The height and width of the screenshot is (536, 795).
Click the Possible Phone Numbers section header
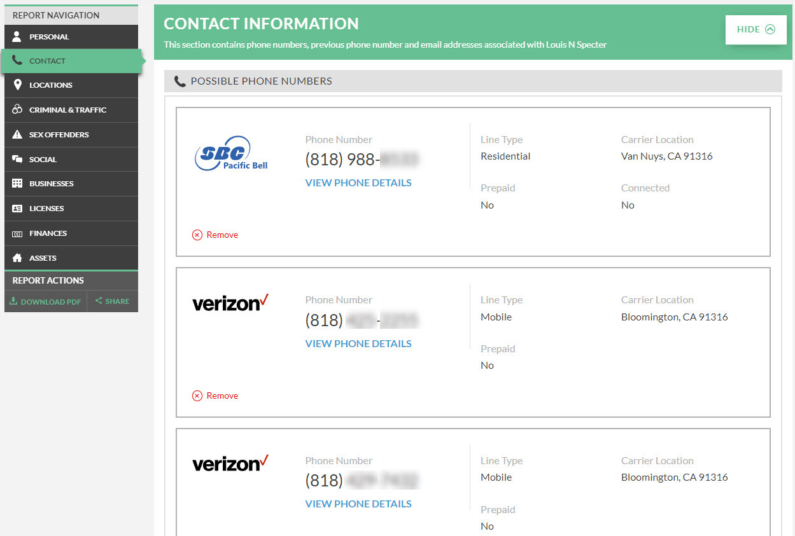pyautogui.click(x=473, y=81)
